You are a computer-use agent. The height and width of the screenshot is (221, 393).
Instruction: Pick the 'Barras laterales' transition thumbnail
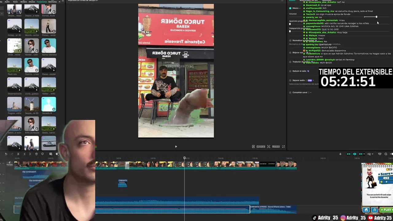(49, 46)
